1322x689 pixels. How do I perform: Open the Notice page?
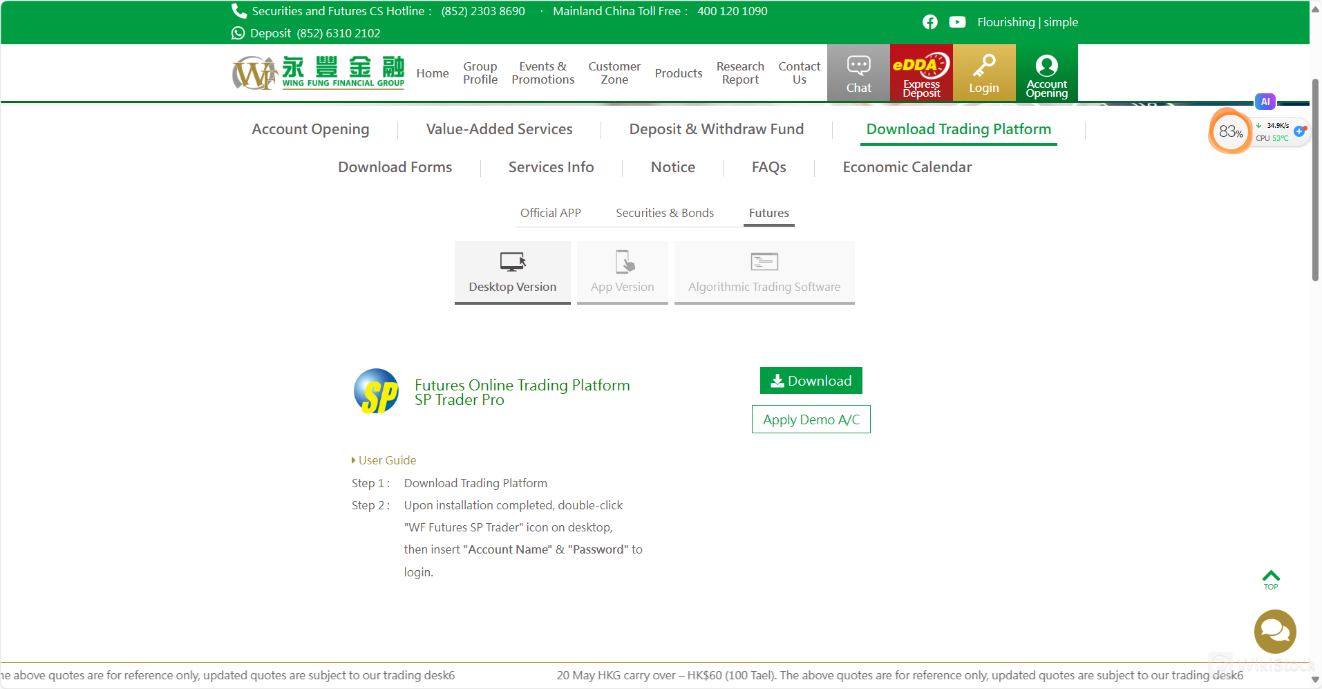pos(673,167)
